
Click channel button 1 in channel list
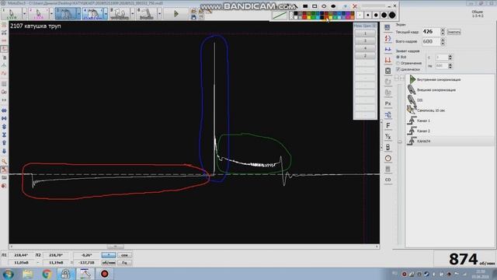point(365,33)
